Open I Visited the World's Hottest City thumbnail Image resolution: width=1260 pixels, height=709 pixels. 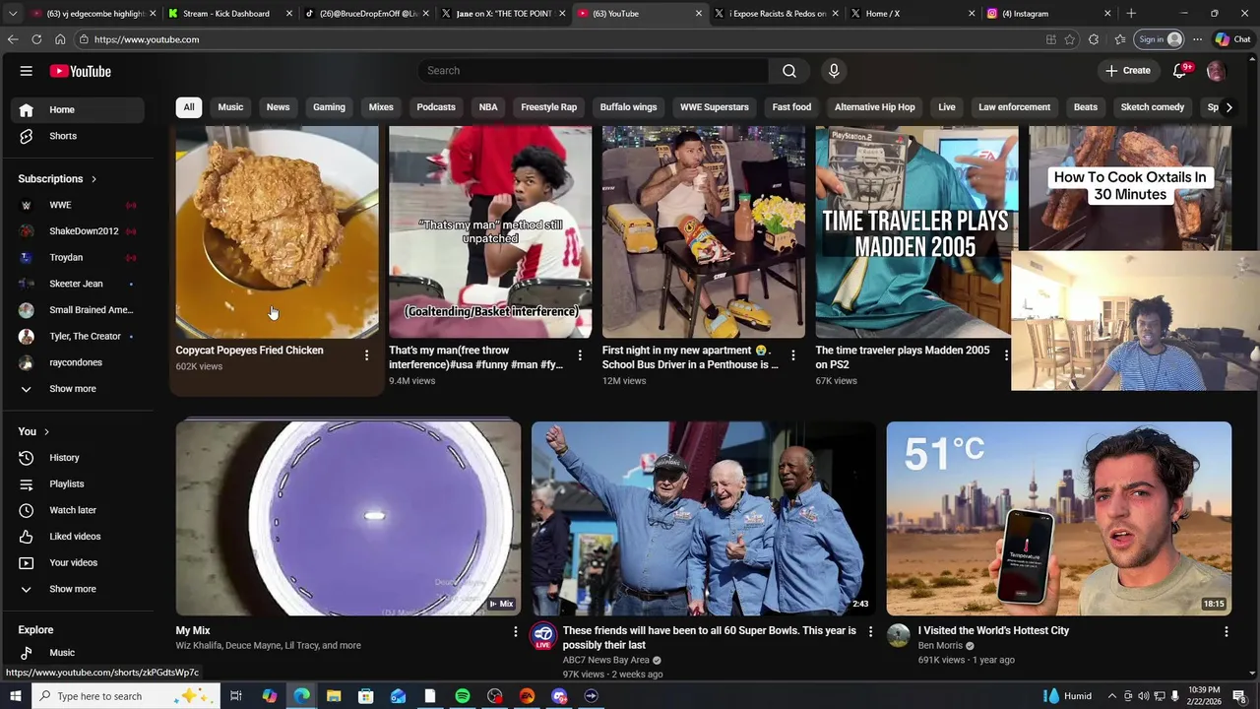coord(1058,518)
